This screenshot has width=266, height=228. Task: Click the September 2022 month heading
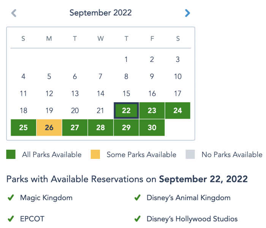click(x=100, y=13)
